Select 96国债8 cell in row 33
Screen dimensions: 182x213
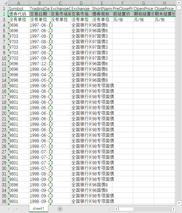click(x=102, y=185)
